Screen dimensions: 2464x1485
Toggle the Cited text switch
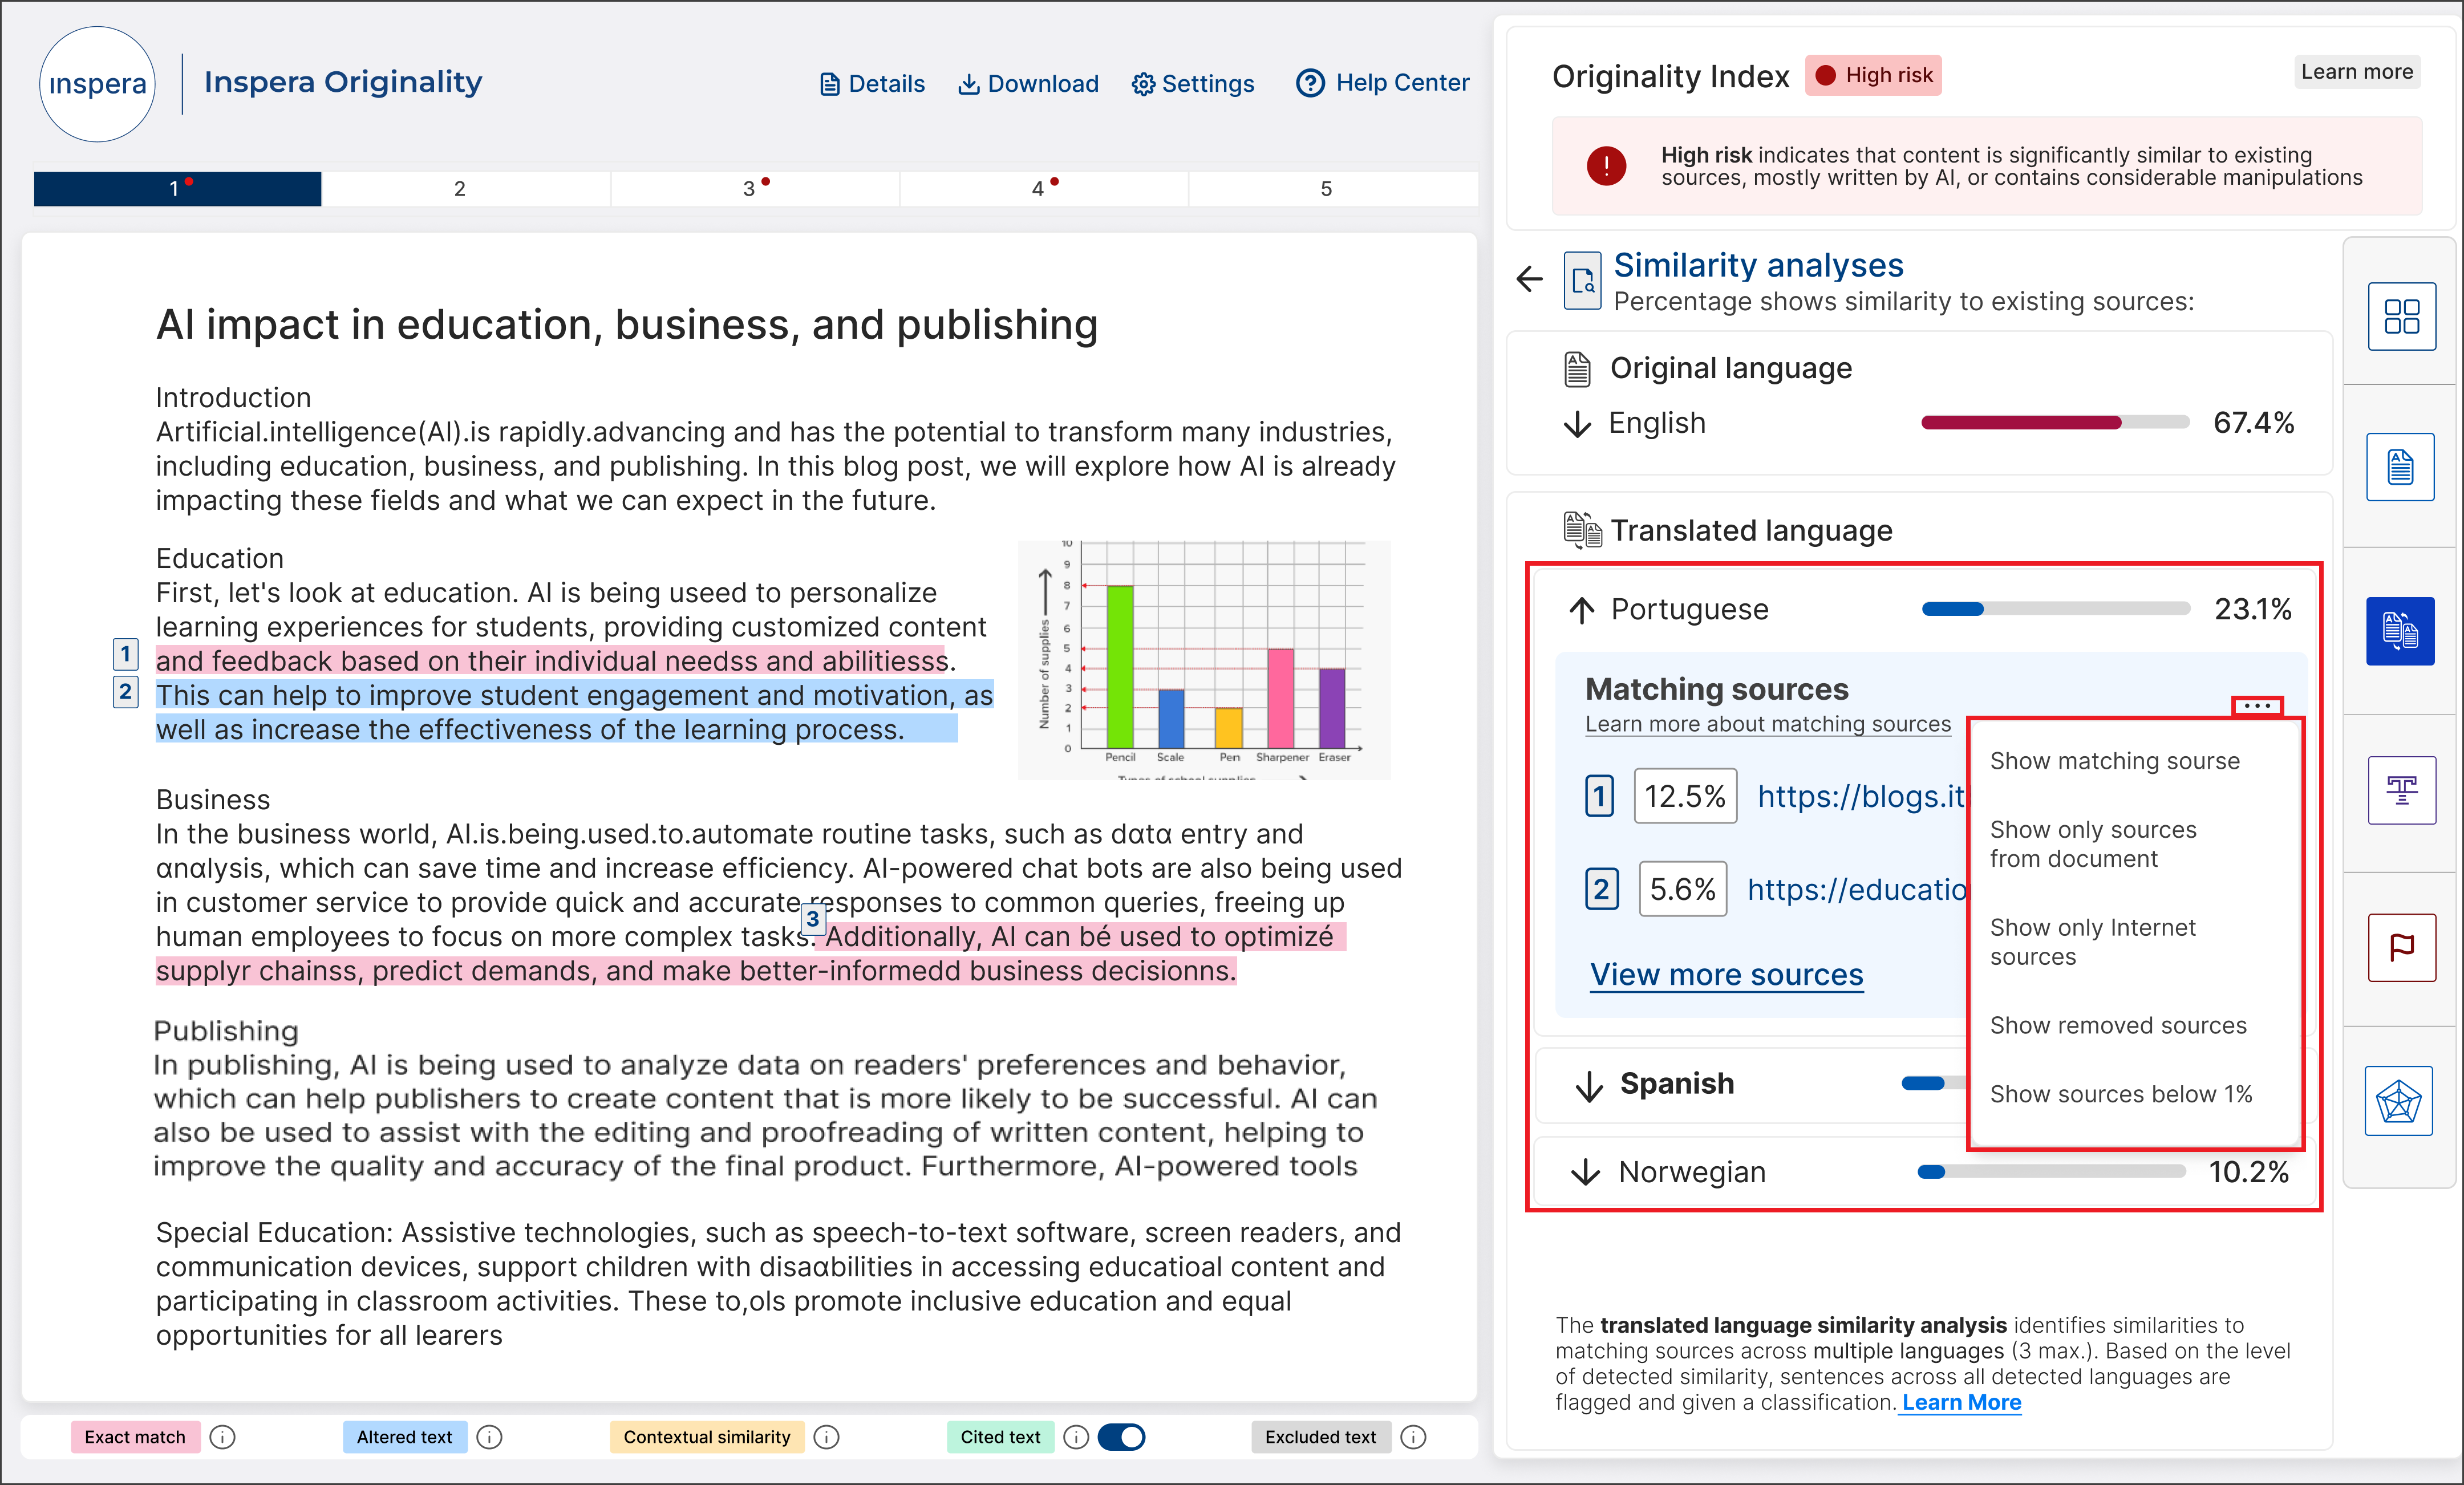(1121, 1437)
